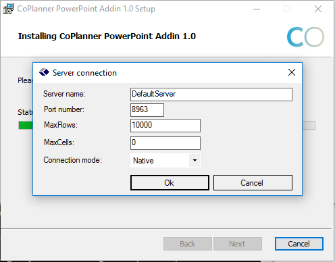Click the disabled Next button
The image size is (335, 262).
pos(238,244)
